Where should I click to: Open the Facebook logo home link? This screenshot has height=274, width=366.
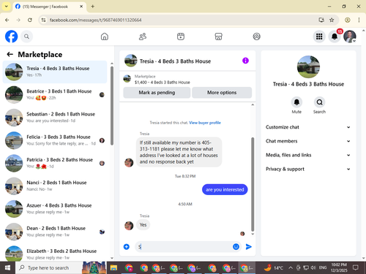pos(11,37)
